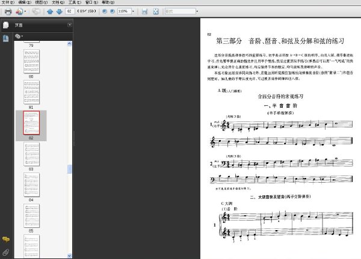This screenshot has width=361, height=259.
Task: Open the 文档 (Document) menu
Action: coord(58,2)
